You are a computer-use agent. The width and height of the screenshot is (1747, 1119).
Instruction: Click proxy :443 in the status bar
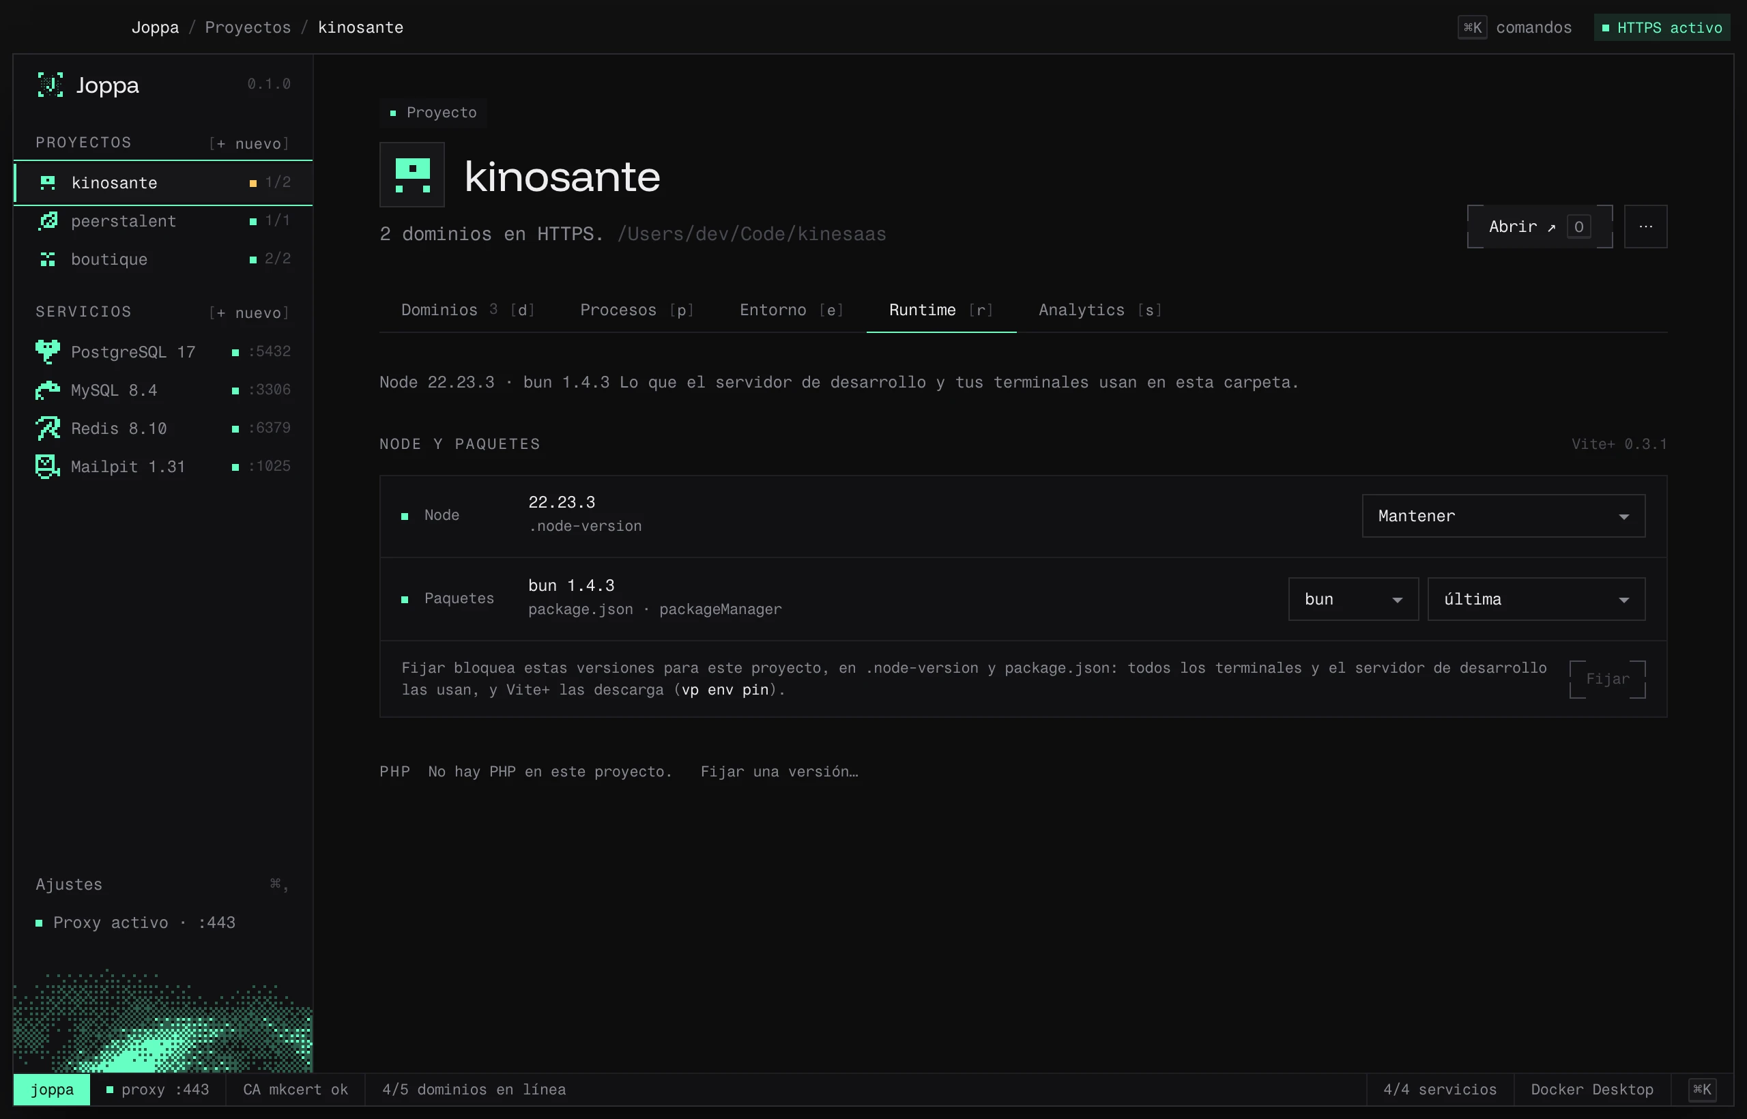(158, 1089)
